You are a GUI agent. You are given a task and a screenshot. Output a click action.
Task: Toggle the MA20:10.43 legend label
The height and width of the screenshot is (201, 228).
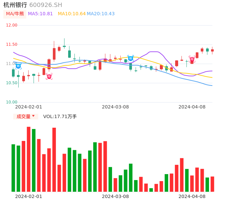(101, 14)
